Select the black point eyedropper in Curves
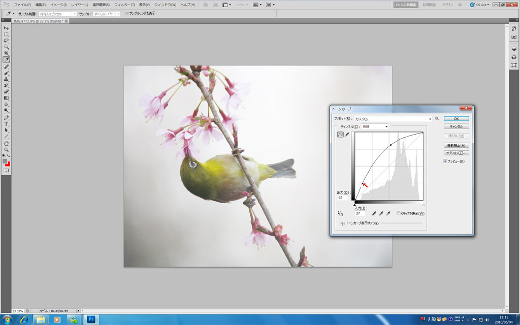 [374, 213]
